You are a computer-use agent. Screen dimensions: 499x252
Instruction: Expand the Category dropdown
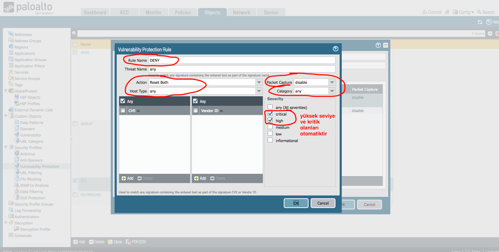pos(332,91)
